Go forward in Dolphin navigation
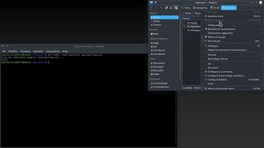This screenshot has width=264, height=148. [x=156, y=8]
